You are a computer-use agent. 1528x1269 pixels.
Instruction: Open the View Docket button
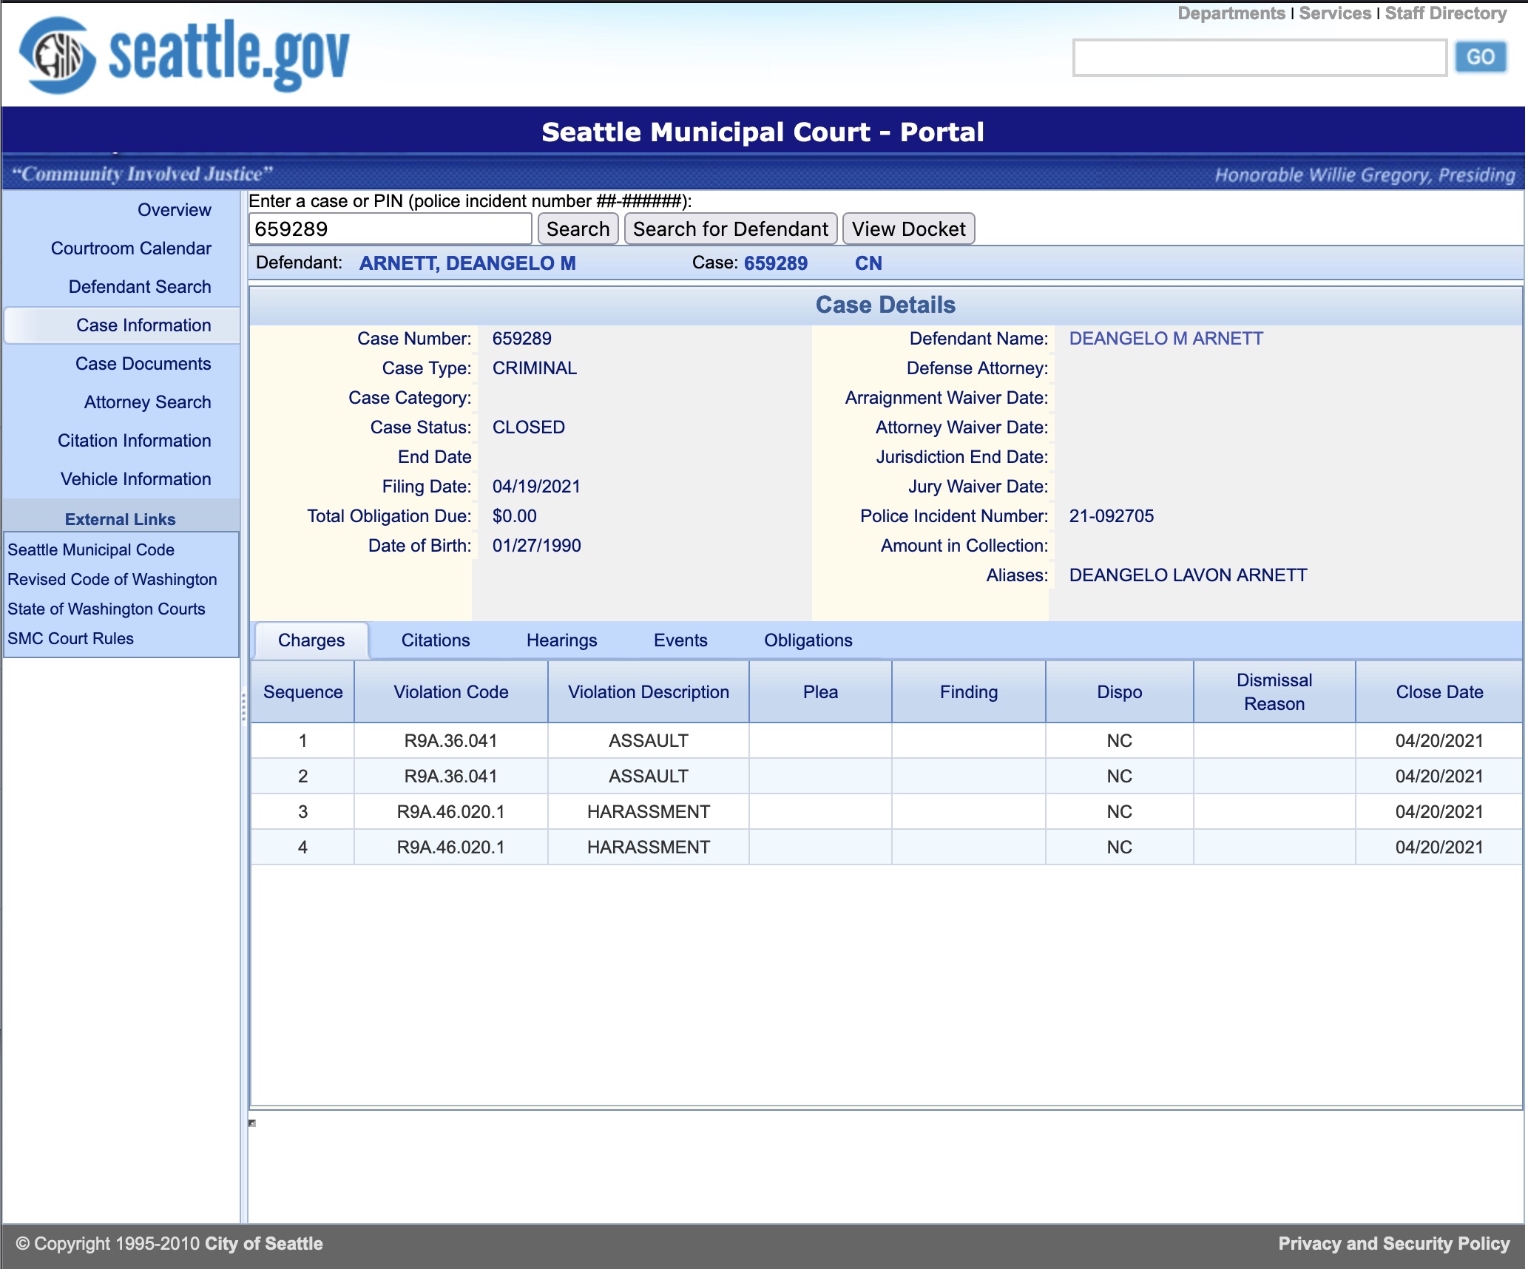pos(907,229)
